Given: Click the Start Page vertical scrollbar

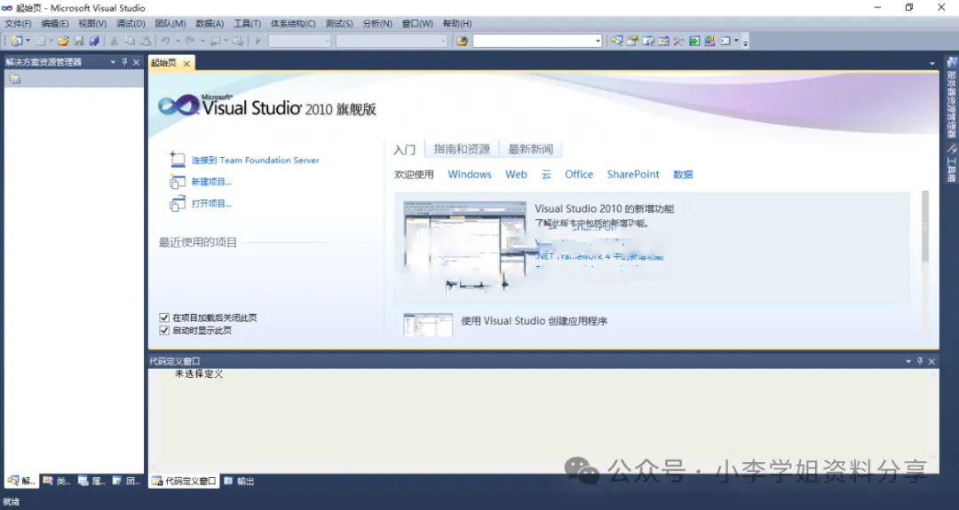Looking at the screenshot, I should pyautogui.click(x=925, y=226).
